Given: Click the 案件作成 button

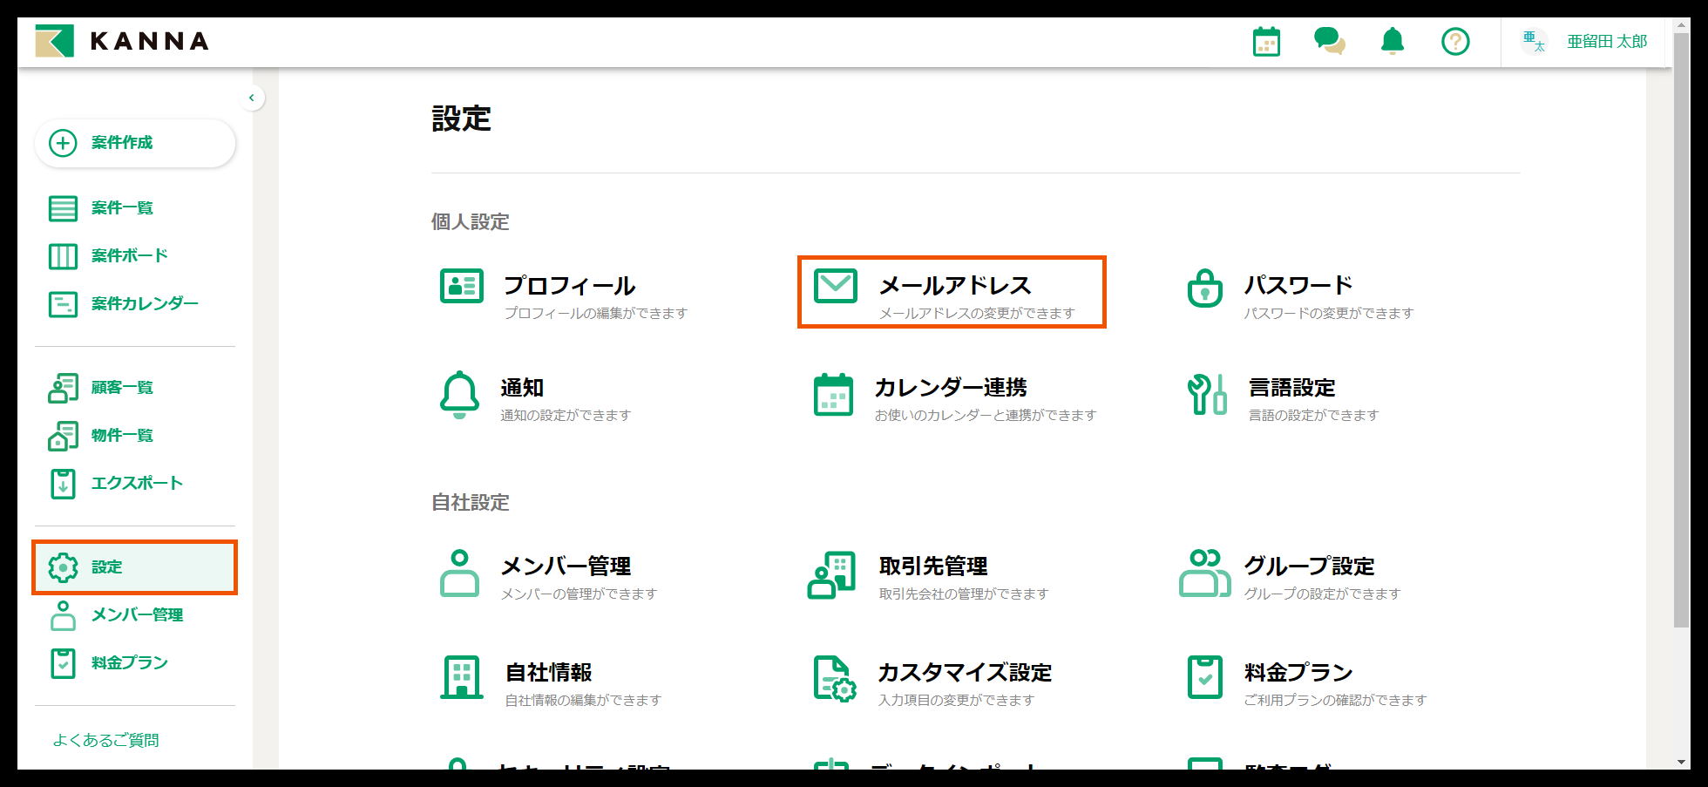Looking at the screenshot, I should [x=135, y=143].
